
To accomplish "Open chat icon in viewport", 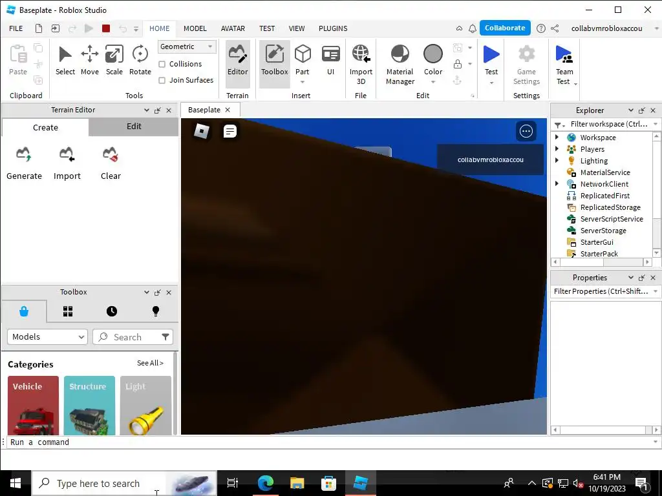I will [x=230, y=131].
